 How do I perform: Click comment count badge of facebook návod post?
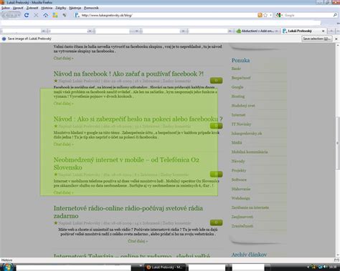[216, 81]
